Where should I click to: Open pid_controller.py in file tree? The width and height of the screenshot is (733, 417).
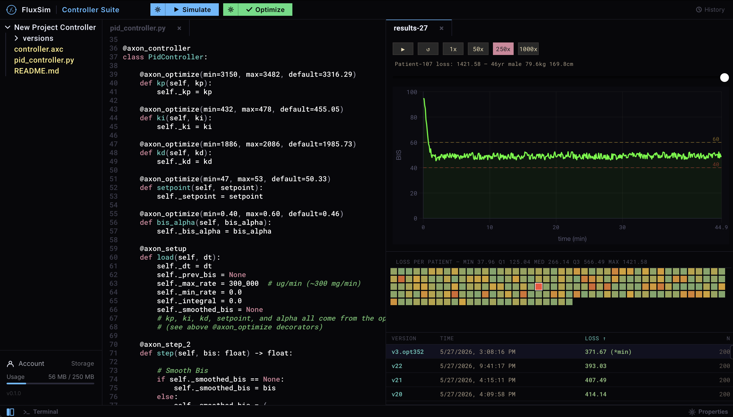44,60
